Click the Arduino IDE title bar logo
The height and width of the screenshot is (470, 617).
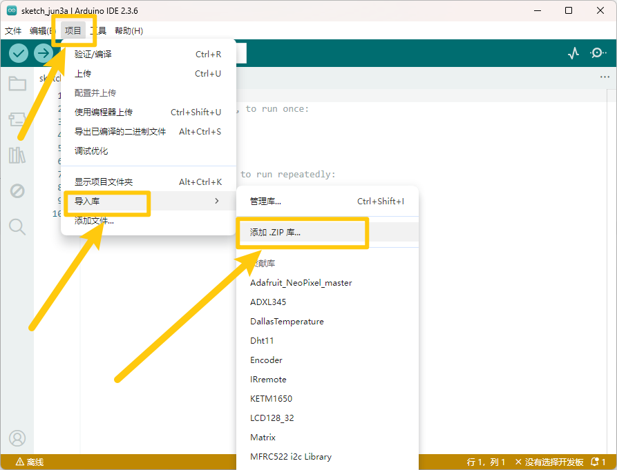point(12,10)
